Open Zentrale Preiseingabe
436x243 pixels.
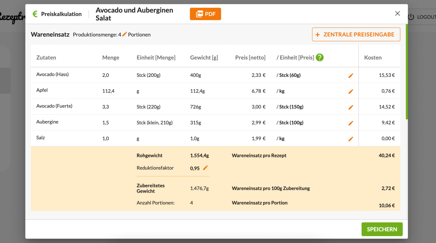356,34
